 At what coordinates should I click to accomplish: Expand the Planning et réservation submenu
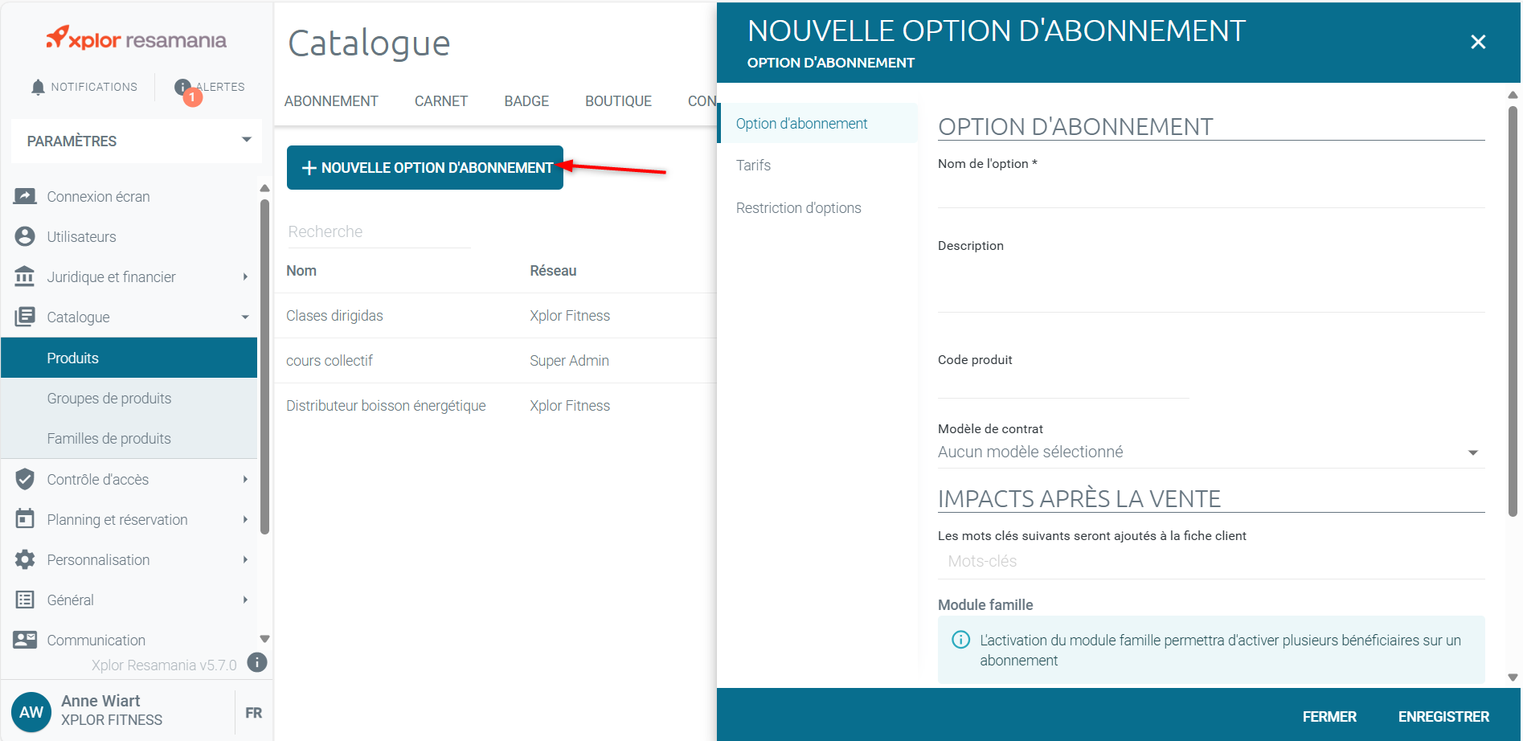pyautogui.click(x=245, y=519)
